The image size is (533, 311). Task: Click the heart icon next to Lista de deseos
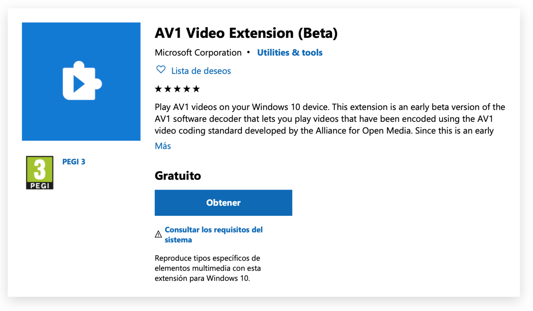click(161, 70)
